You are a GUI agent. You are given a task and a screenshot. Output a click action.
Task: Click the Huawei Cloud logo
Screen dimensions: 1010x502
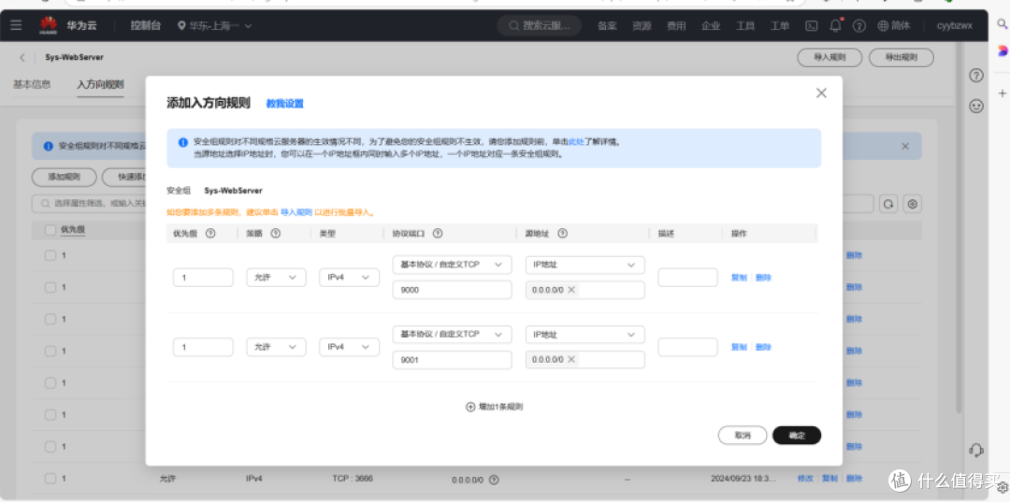[49, 26]
